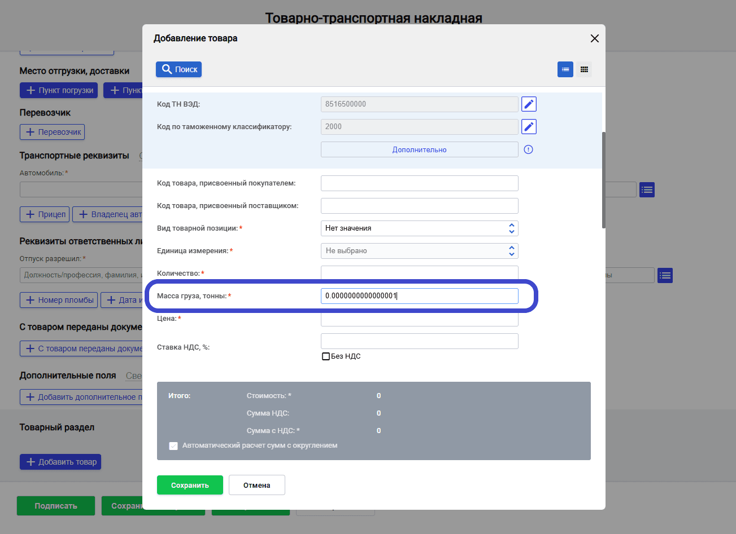The height and width of the screenshot is (534, 736).
Task: Switch to grid view in product dialog
Action: [584, 69]
